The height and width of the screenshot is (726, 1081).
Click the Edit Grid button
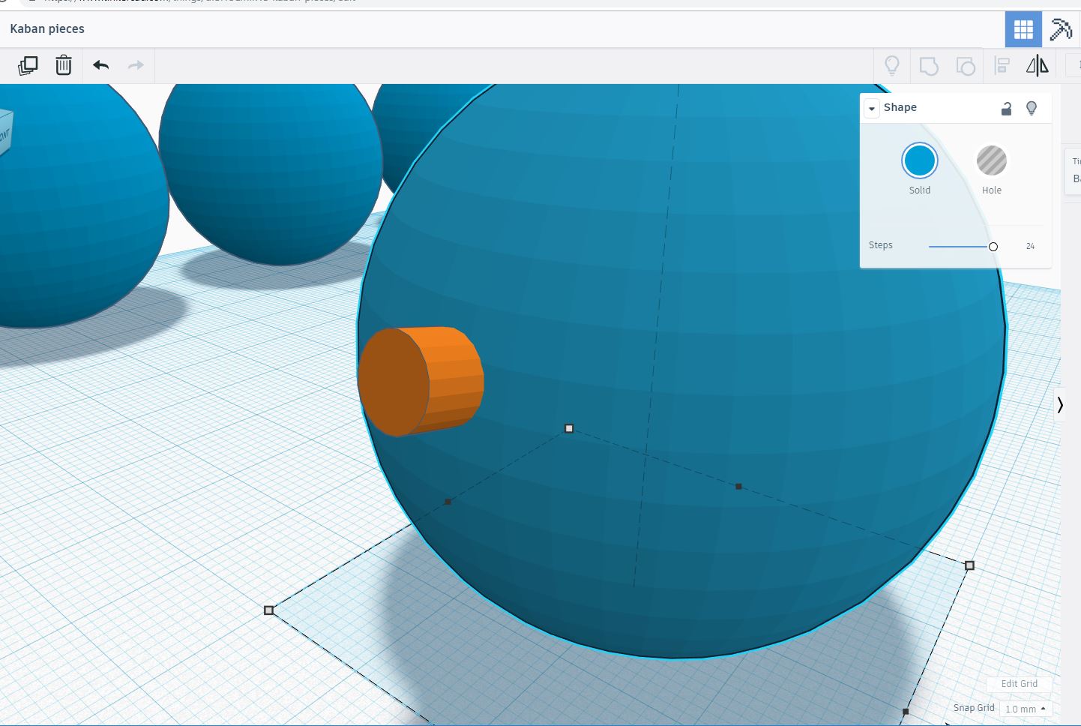[1019, 683]
